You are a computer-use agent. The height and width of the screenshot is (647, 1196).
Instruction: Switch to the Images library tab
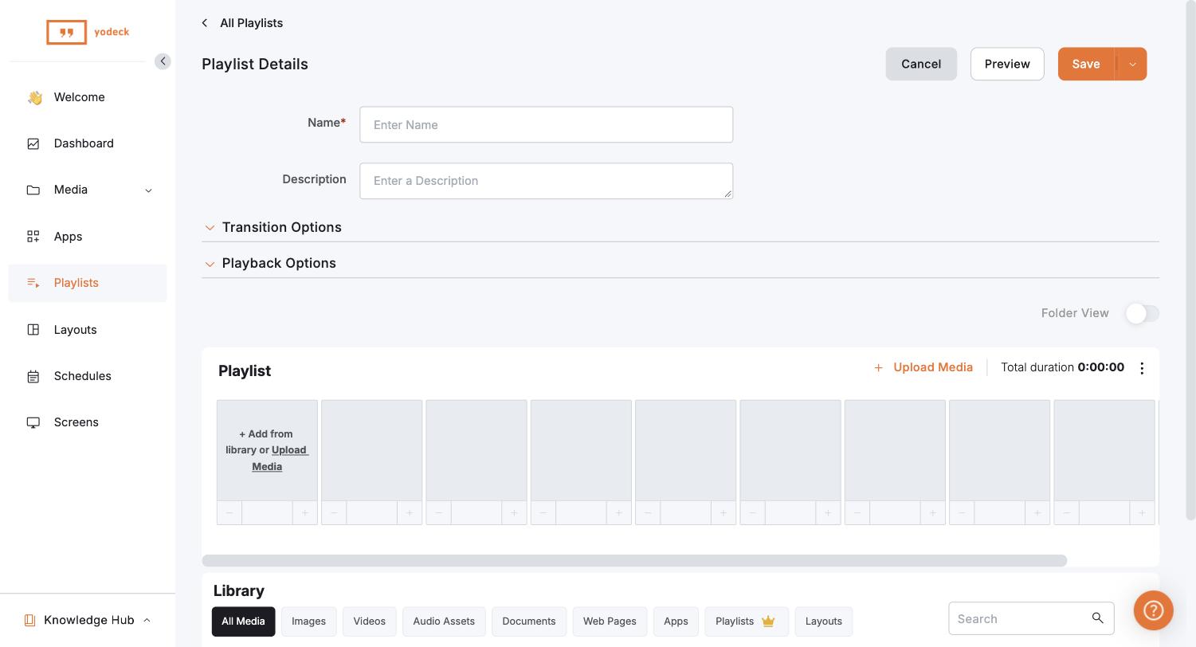[308, 622]
